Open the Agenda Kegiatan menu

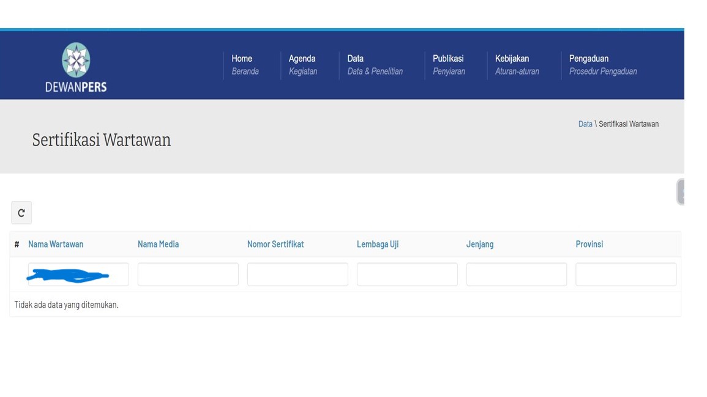pos(302,65)
